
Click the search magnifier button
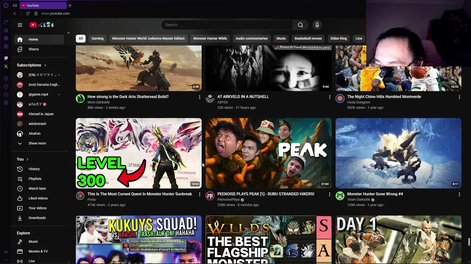[x=300, y=25]
